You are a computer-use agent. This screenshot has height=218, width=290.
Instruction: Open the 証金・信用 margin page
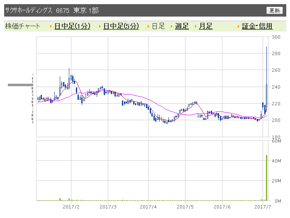pos(257,26)
